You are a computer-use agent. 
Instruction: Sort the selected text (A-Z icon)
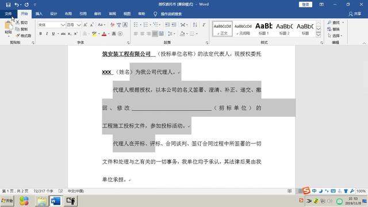click(x=195, y=25)
